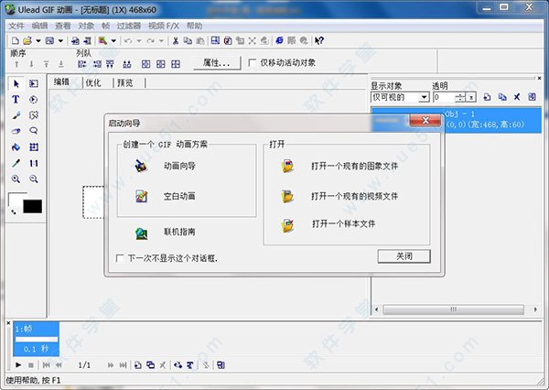This screenshot has height=390, width=549.
Task: Select the crop/transform tool beside the Fill tool
Action: 34,147
